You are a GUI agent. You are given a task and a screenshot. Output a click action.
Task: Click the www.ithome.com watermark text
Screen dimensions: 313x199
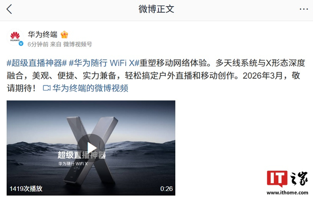point(287,193)
